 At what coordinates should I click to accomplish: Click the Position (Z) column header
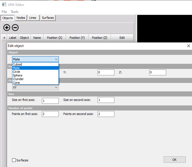[100, 38]
